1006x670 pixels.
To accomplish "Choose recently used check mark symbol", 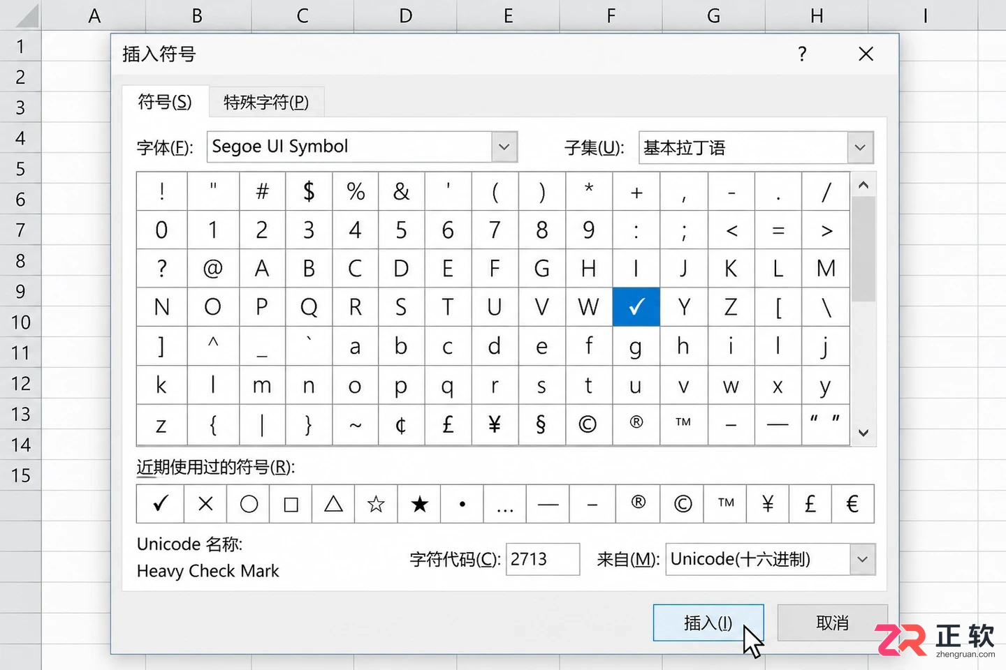I will click(160, 503).
